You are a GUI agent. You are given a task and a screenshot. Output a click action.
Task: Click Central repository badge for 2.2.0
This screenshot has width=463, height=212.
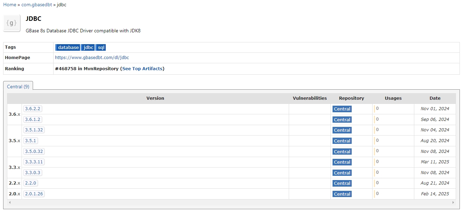tap(342, 184)
